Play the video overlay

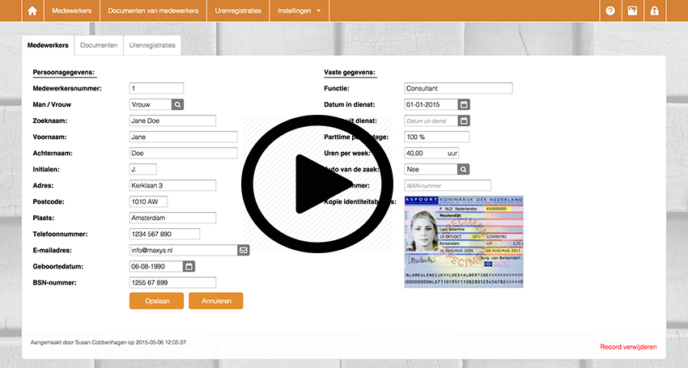(x=316, y=184)
